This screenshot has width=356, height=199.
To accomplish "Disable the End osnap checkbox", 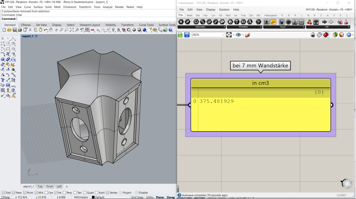I will click(x=4, y=193).
